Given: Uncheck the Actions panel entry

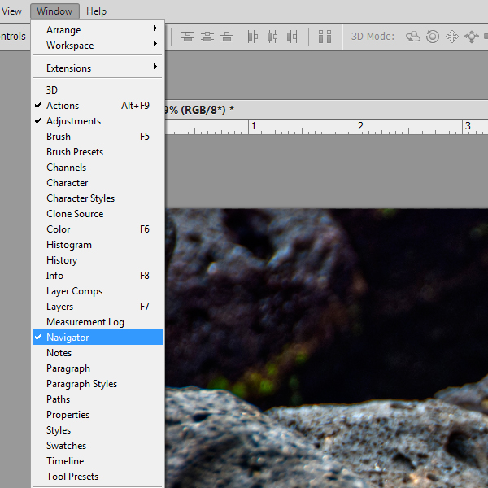Looking at the screenshot, I should 63,106.
